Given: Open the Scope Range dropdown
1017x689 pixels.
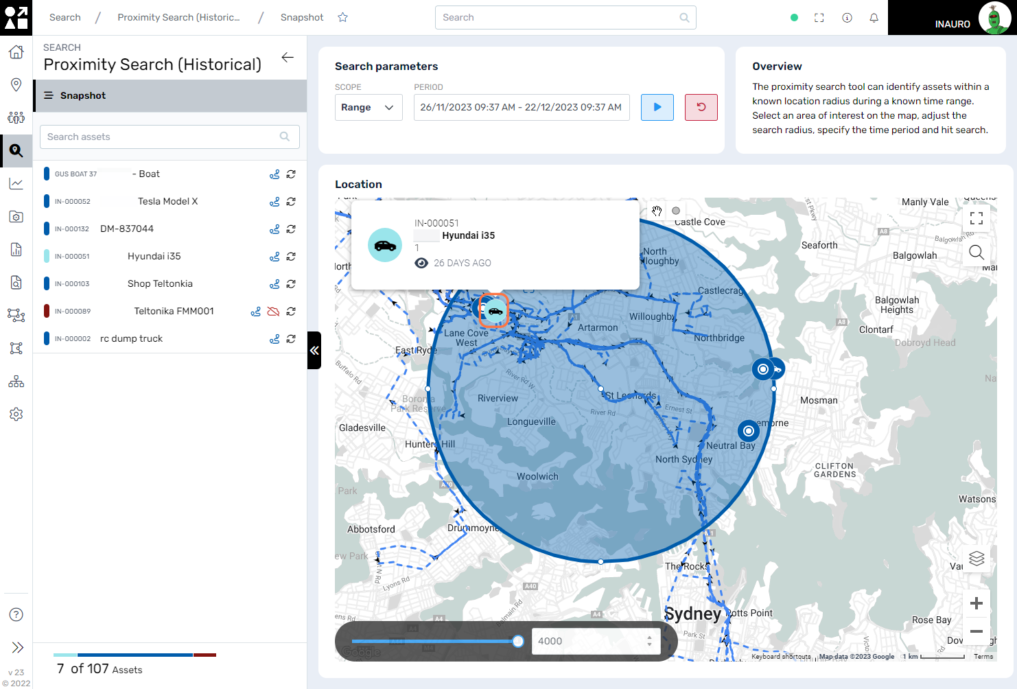Looking at the screenshot, I should click(x=369, y=108).
